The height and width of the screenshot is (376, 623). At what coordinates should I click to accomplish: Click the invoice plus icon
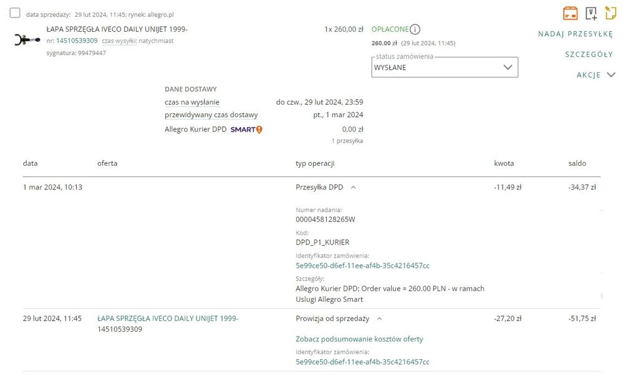click(591, 12)
